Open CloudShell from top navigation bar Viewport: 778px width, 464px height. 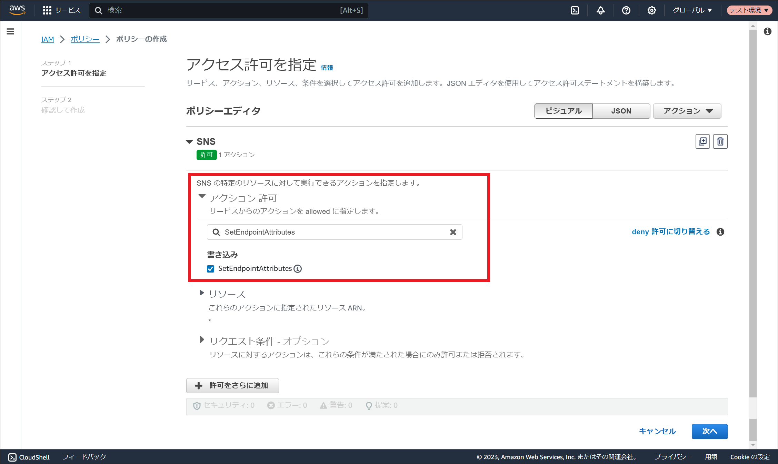[x=575, y=10]
